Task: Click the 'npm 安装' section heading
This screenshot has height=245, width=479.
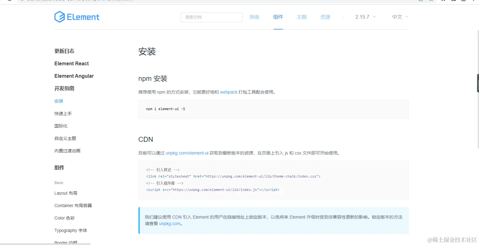Action: tap(153, 79)
